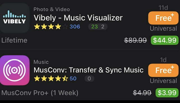
Task: Select the $44.99 Lifetime price tag
Action: [x=165, y=40]
